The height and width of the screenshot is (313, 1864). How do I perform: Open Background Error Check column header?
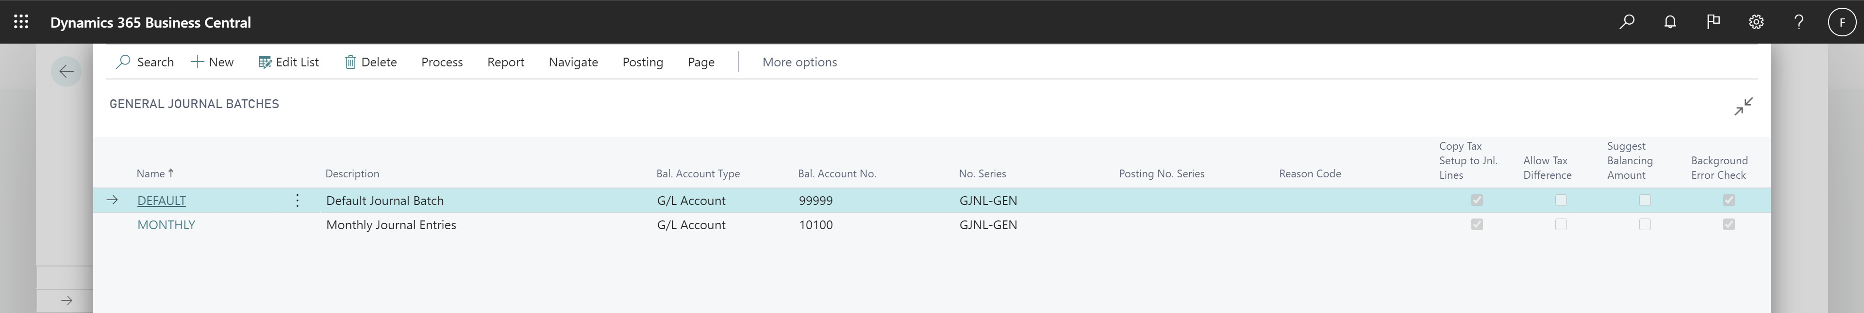pyautogui.click(x=1719, y=168)
